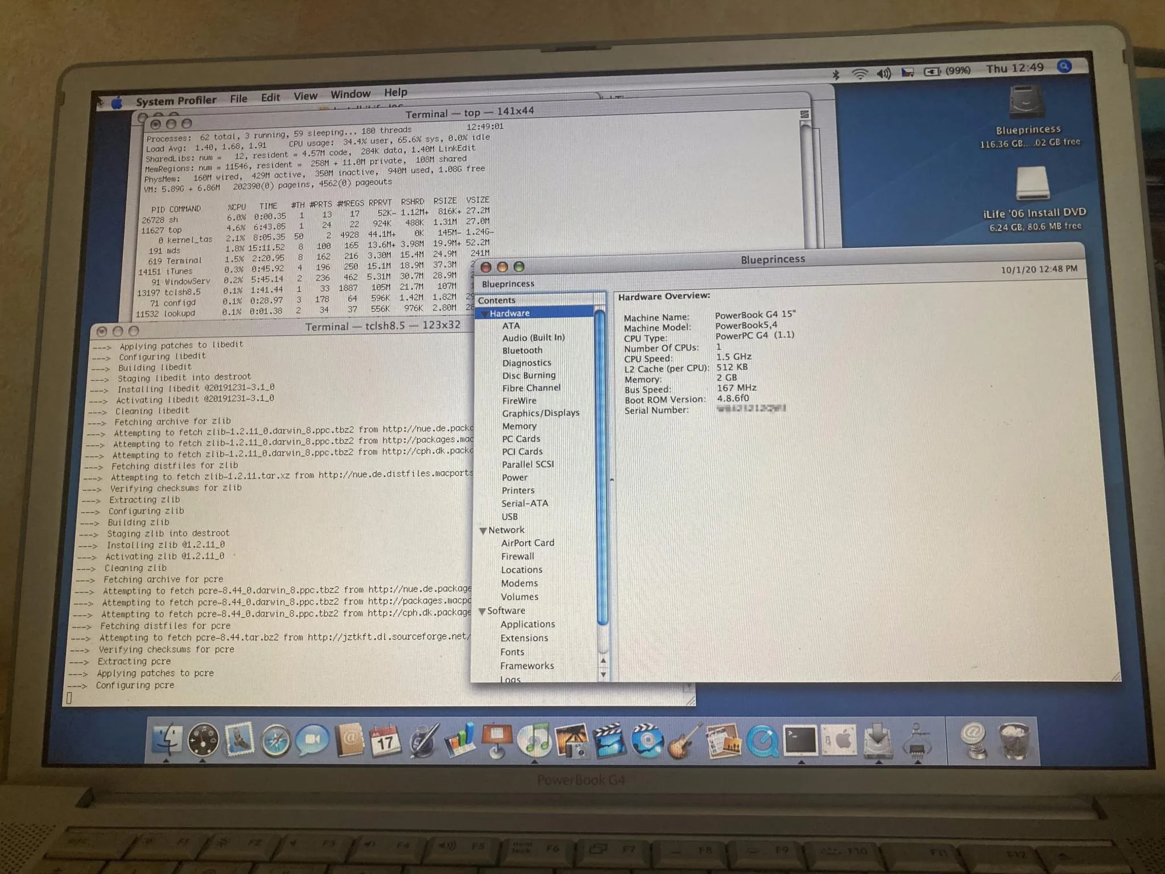Screen dimensions: 1165x874
Task: Open the Help menu
Action: [395, 92]
